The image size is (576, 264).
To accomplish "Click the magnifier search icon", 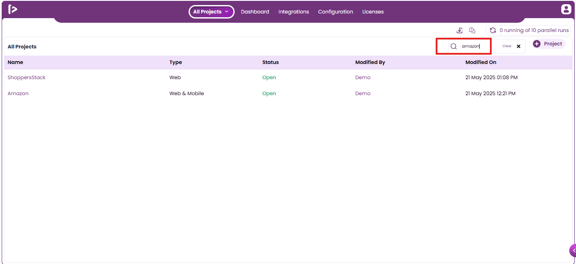I will pyautogui.click(x=454, y=46).
